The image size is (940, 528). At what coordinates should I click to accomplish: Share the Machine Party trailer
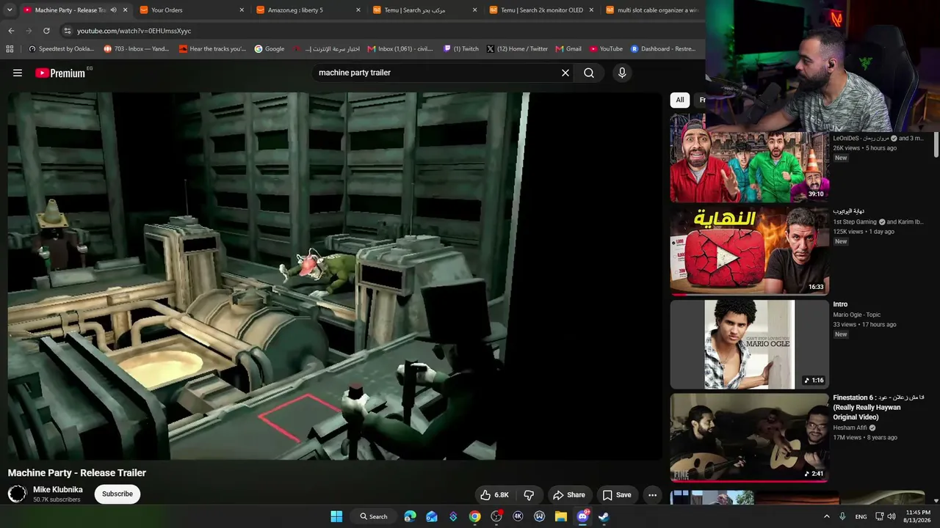click(x=569, y=495)
